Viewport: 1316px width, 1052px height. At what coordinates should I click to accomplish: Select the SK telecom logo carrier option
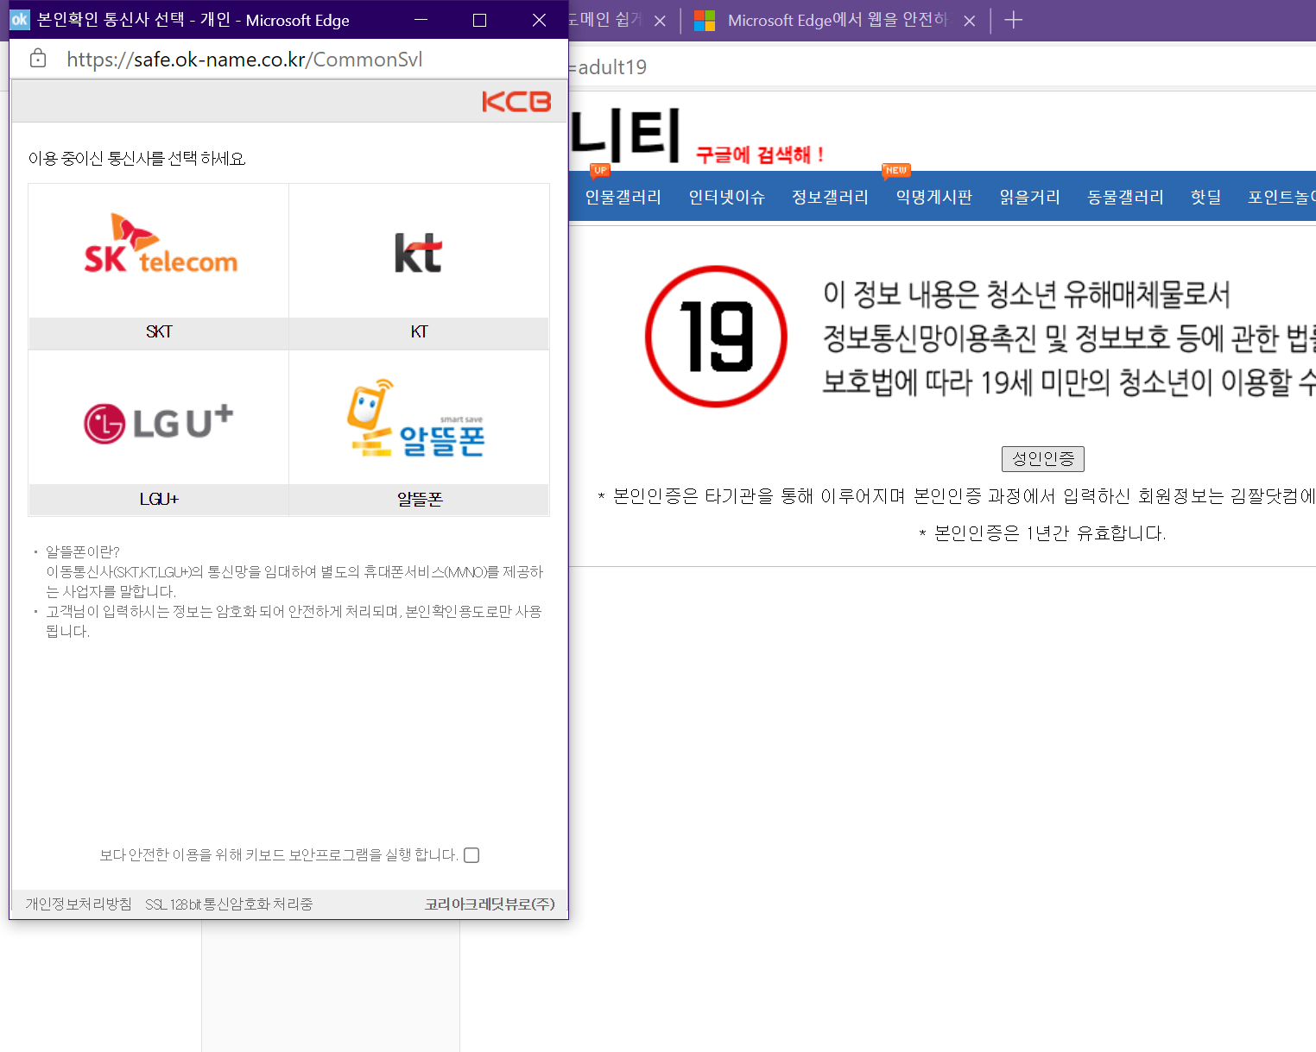click(x=161, y=244)
